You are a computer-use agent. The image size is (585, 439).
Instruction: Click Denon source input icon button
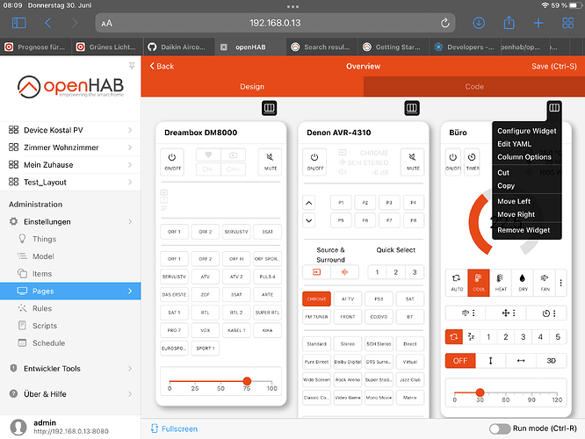(x=316, y=272)
